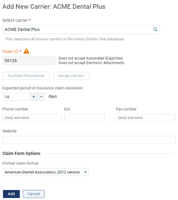Viewport: 178px width, 200px height.
Task: Decrease claim resolution days with minus button
Action: 41,97
